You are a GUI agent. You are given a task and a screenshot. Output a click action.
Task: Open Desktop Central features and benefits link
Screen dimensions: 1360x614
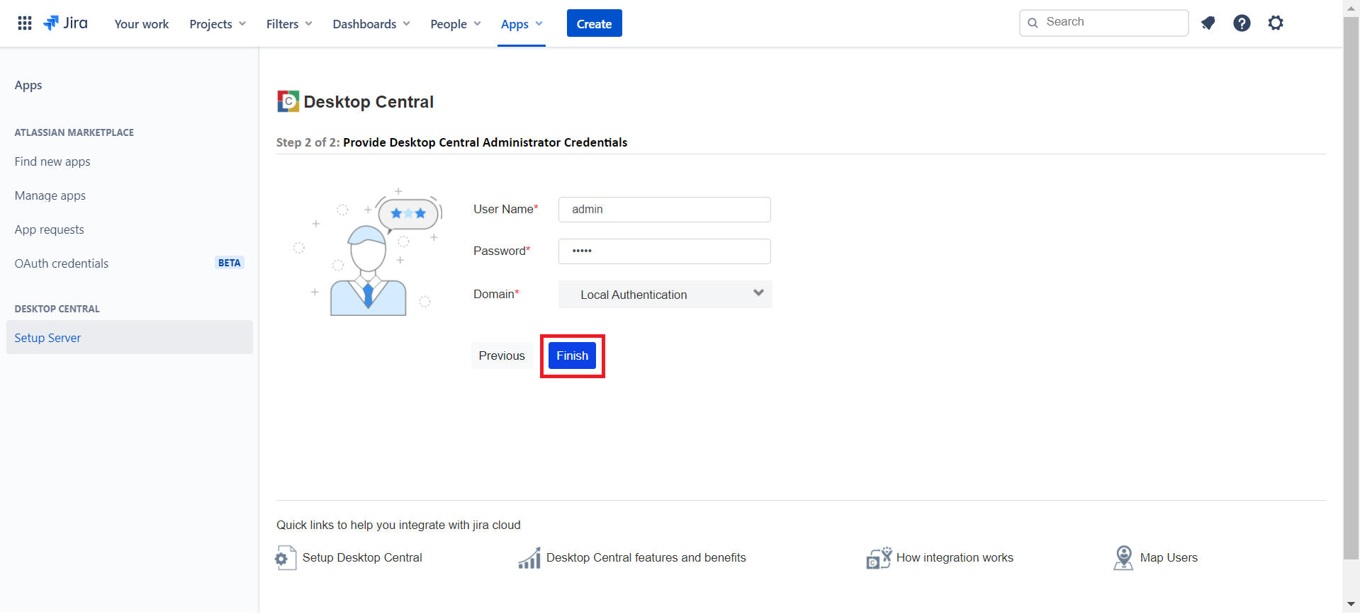pos(646,558)
